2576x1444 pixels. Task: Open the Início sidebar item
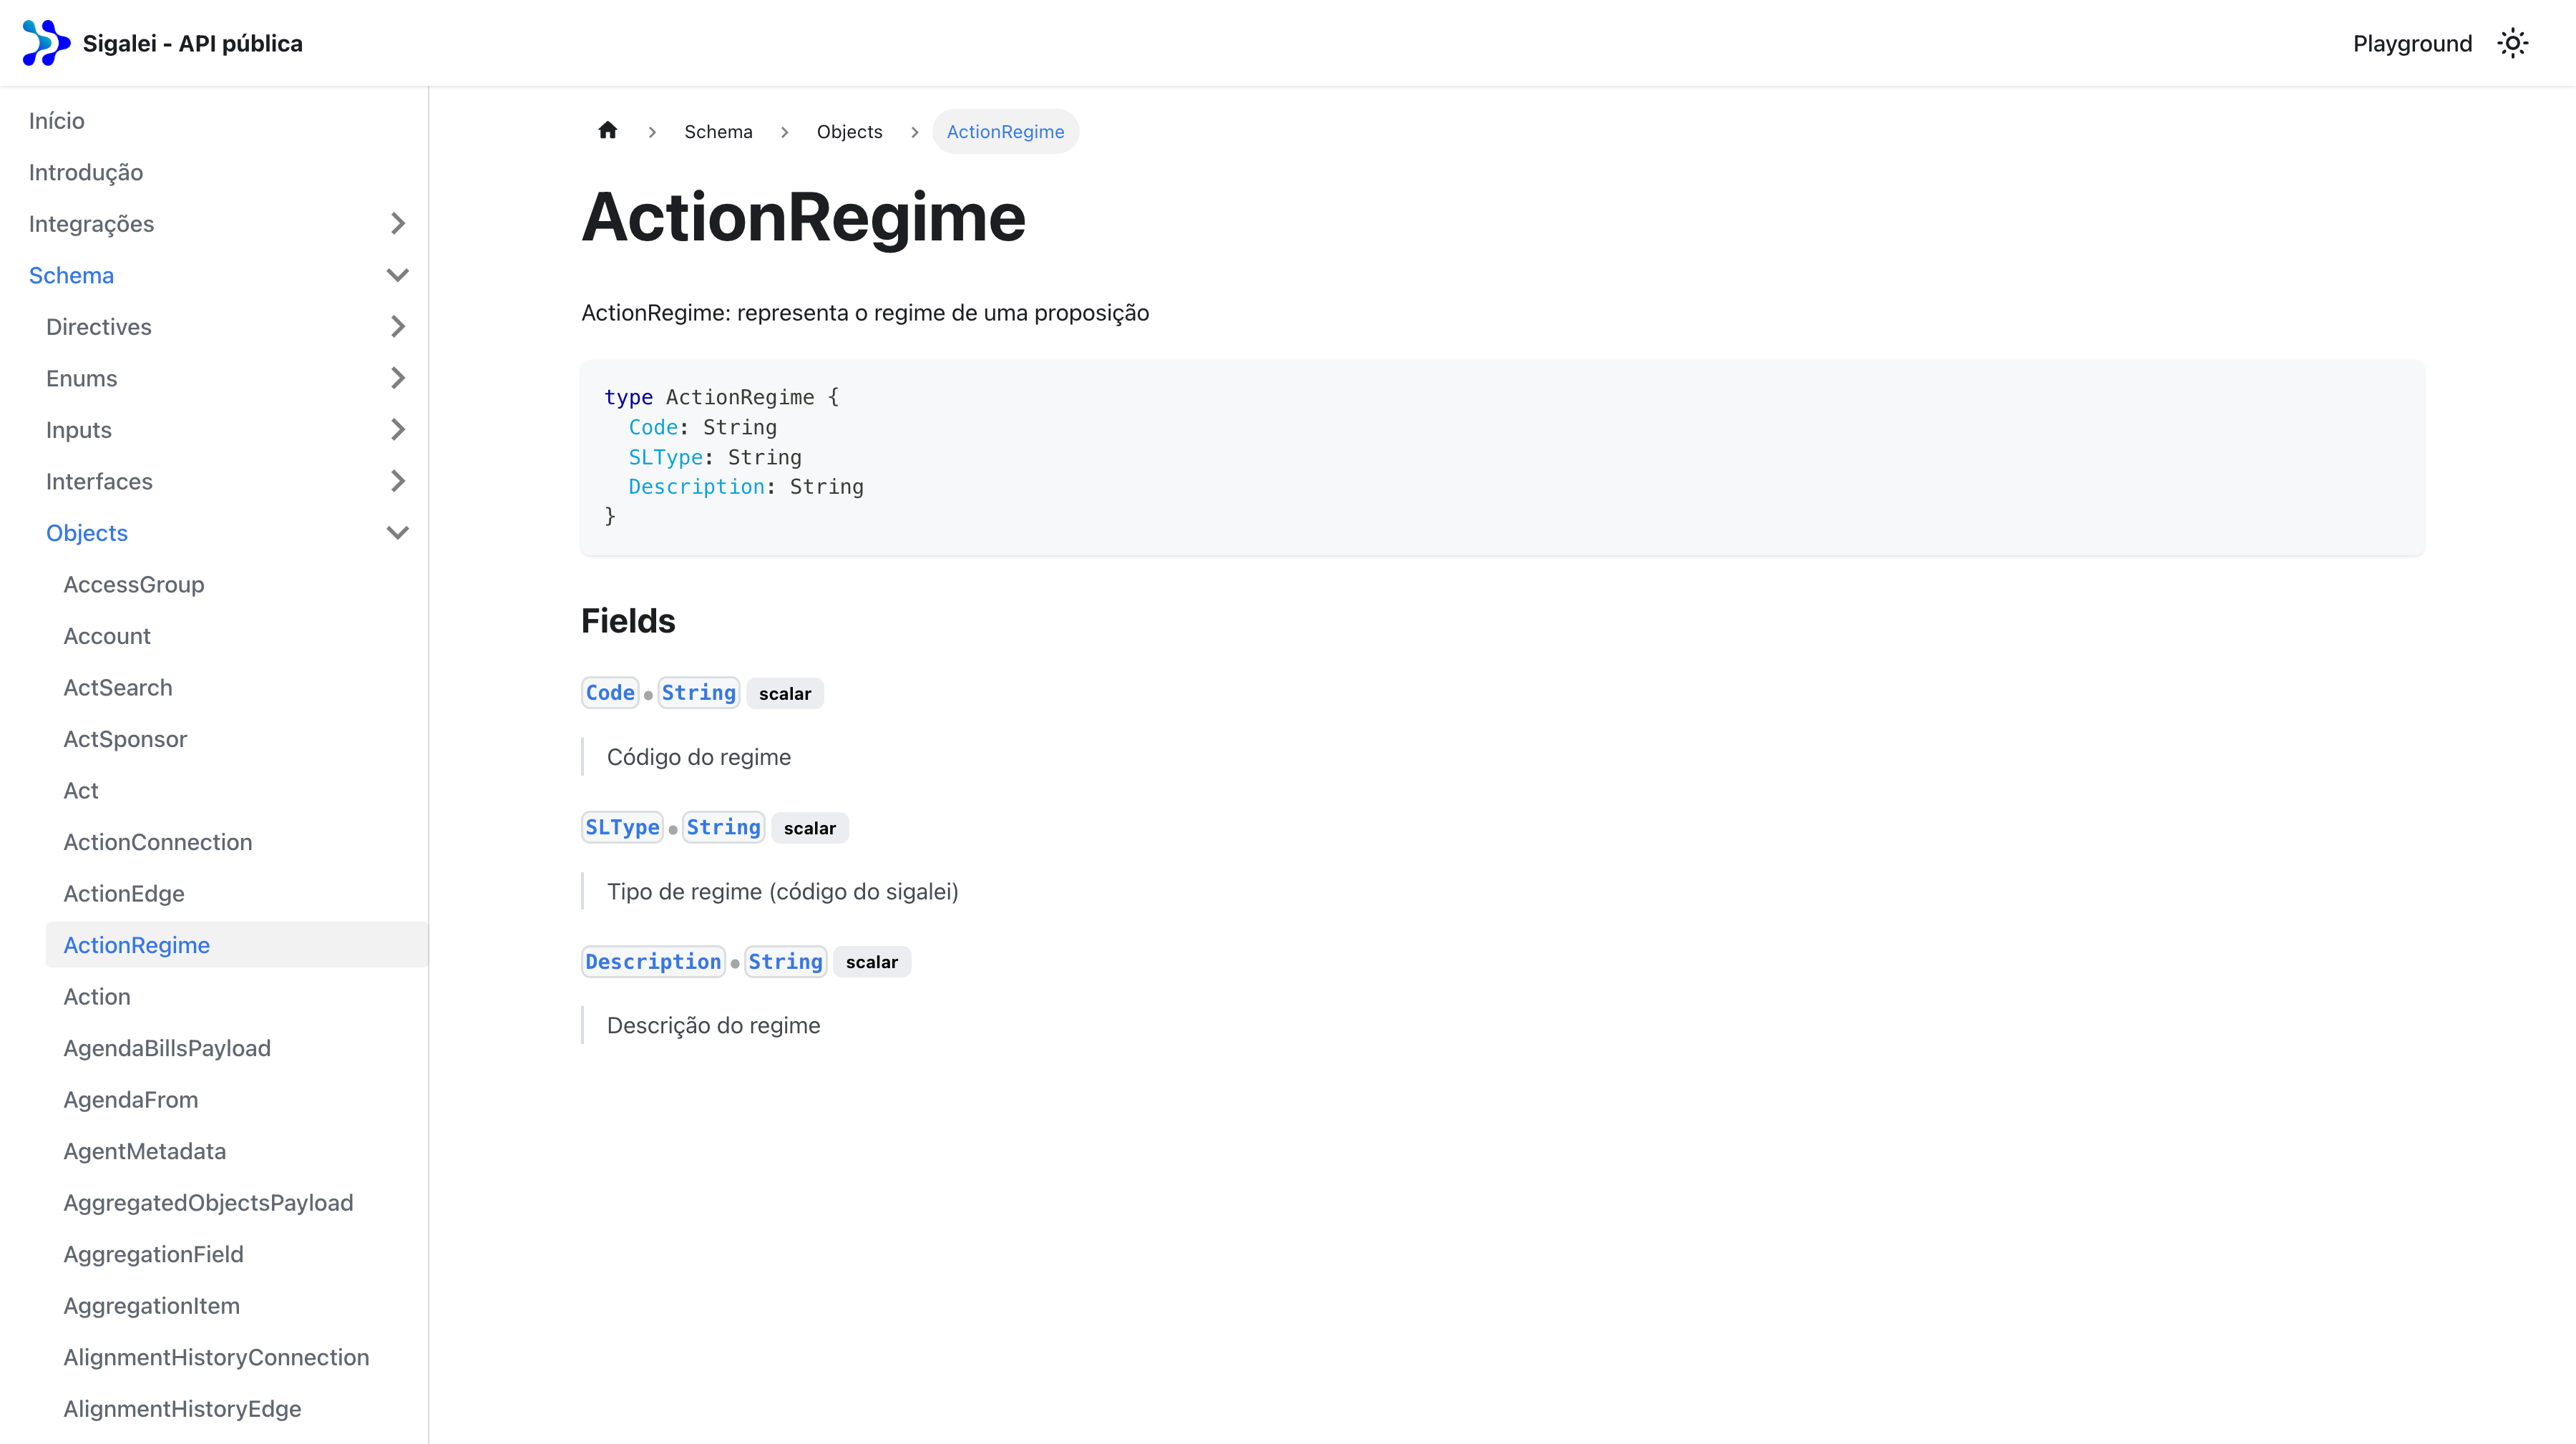[x=57, y=121]
